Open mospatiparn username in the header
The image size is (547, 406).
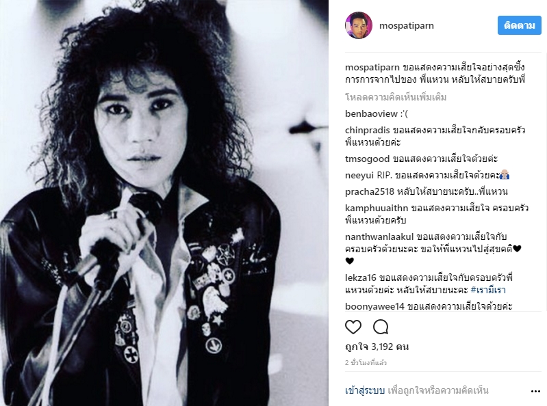407,26
